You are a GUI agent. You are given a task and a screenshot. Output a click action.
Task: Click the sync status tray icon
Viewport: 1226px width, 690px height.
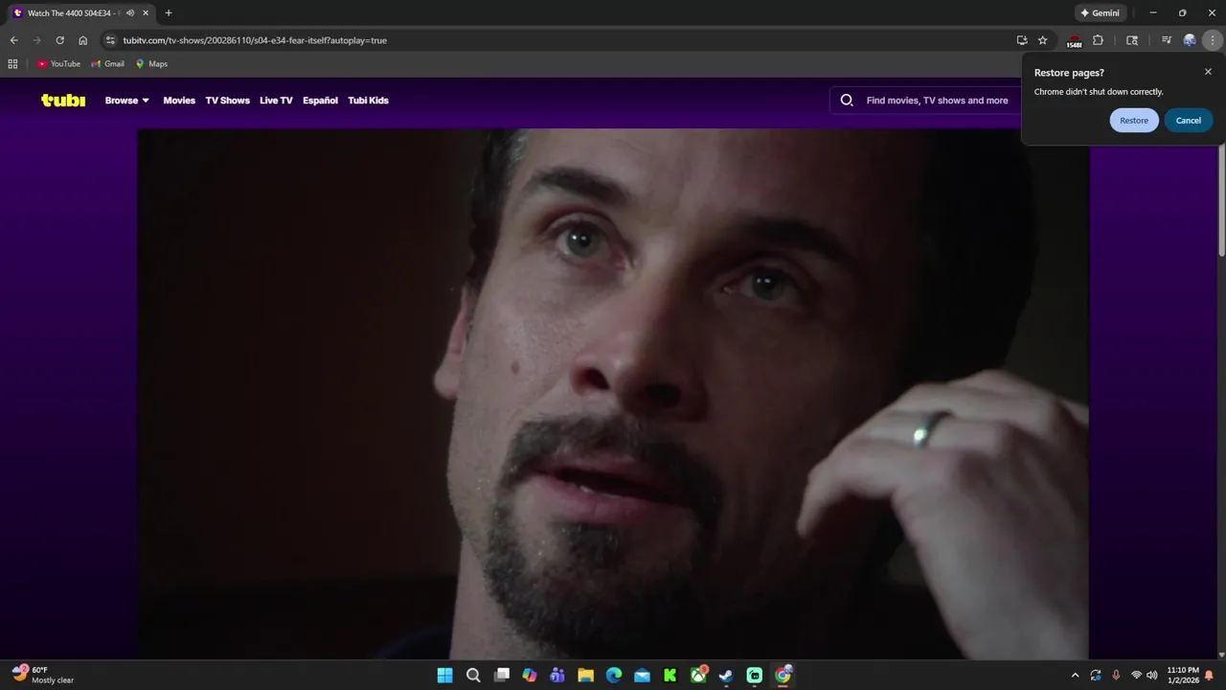tap(1096, 676)
